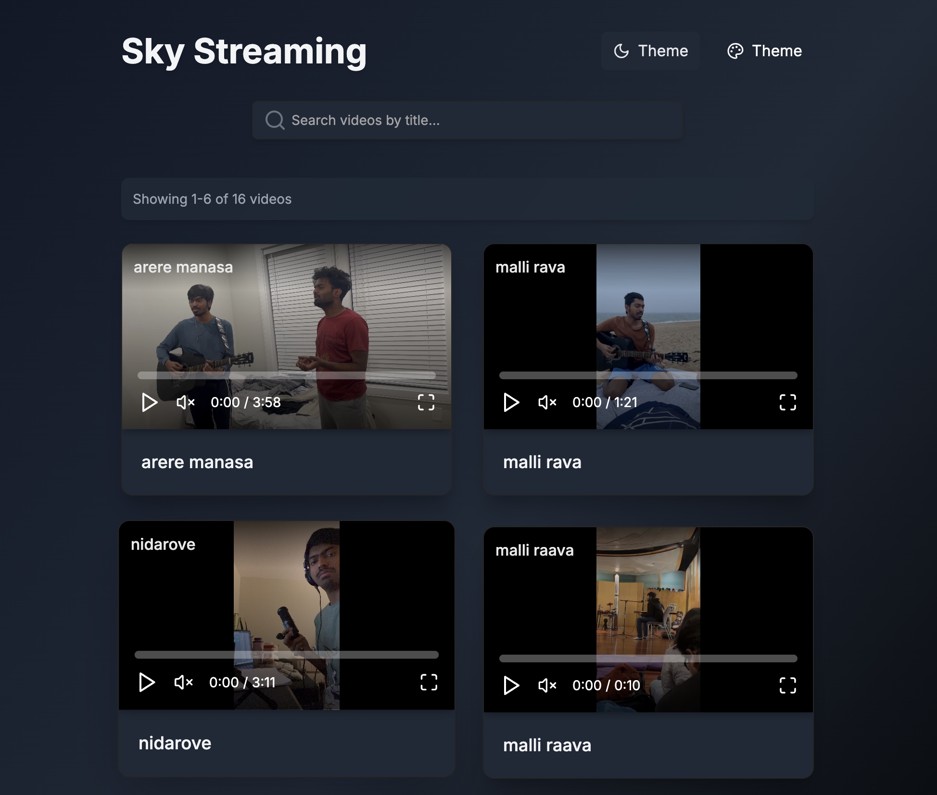Play the "malli raava" video
Image resolution: width=937 pixels, height=795 pixels.
[511, 686]
